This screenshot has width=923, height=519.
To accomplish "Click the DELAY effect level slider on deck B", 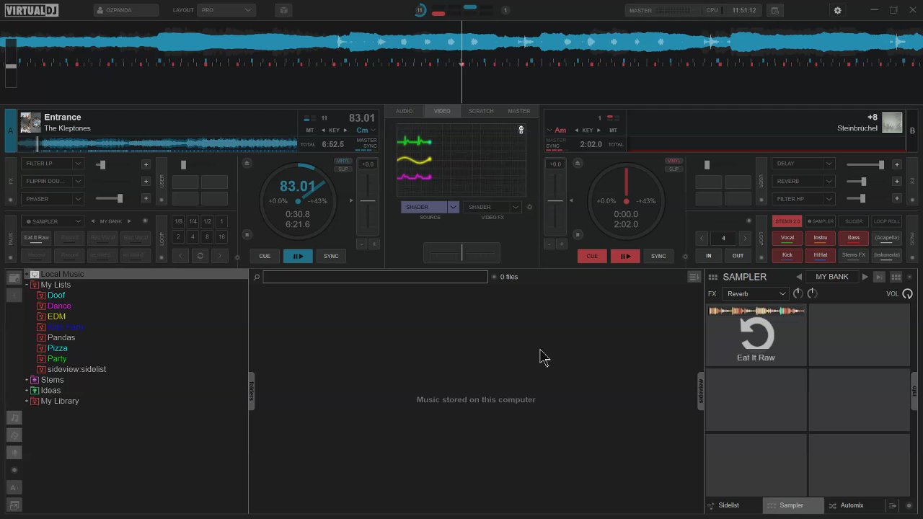I will (x=865, y=164).
